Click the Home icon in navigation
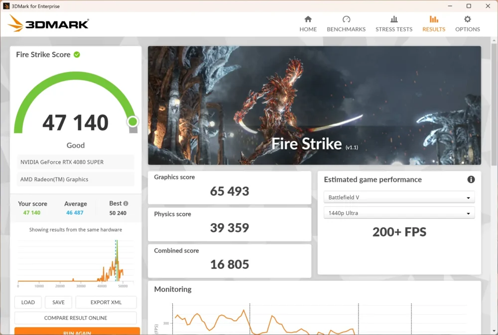Image resolution: width=498 pixels, height=335 pixels. pos(308,19)
